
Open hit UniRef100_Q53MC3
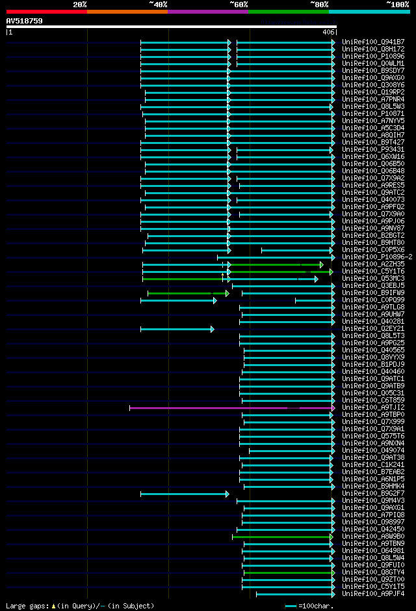373,279
